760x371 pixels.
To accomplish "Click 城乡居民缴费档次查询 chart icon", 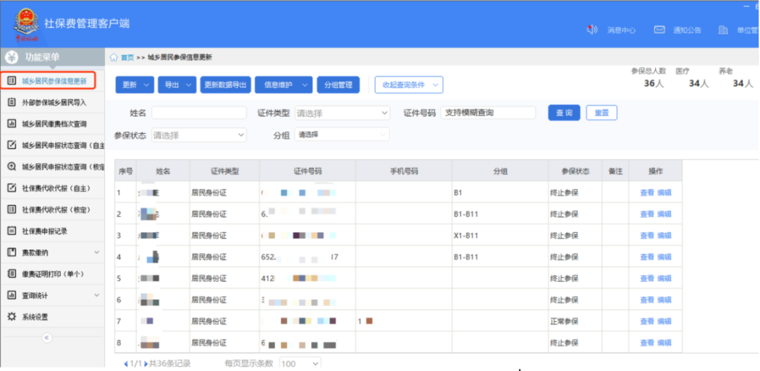I will [x=11, y=124].
